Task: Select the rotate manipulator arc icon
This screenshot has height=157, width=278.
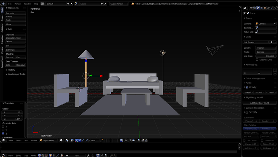Action: click(x=83, y=140)
